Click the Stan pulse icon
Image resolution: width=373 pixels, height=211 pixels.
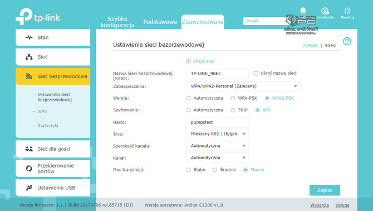29,37
